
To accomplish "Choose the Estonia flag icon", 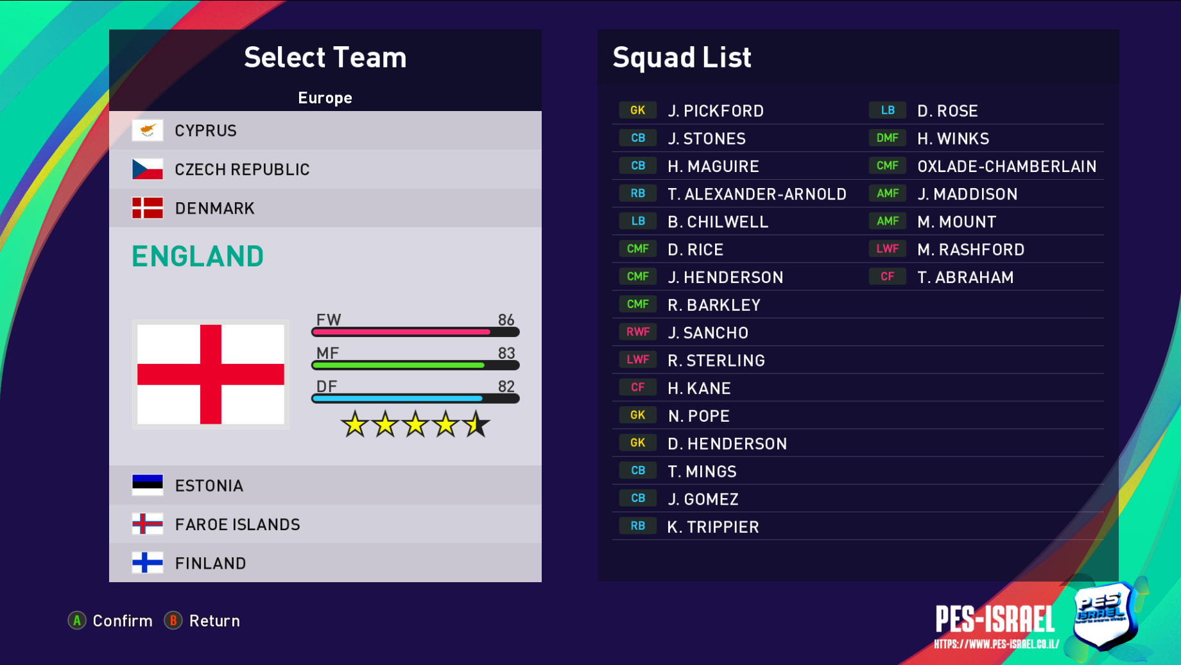I will (x=147, y=485).
